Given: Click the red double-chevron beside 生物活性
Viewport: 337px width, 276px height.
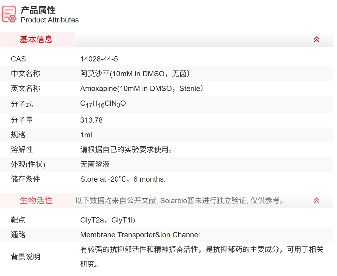Looking at the screenshot, I should (316, 200).
